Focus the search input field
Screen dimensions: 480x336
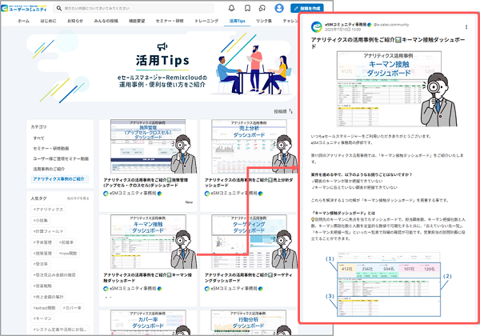pos(134,8)
